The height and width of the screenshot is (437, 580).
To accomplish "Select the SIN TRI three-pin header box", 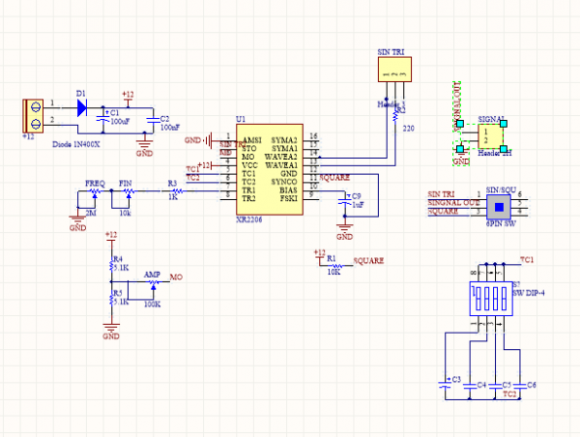I will point(394,70).
